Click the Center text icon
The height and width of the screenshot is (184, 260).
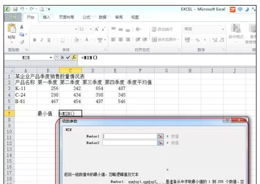tap(120, 40)
